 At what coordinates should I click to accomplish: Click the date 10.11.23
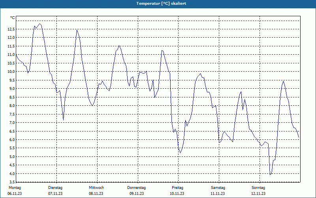tap(177, 194)
